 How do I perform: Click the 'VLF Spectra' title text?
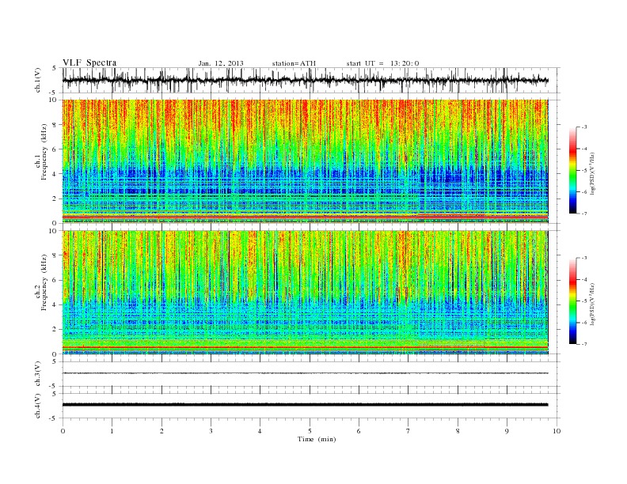[89, 62]
